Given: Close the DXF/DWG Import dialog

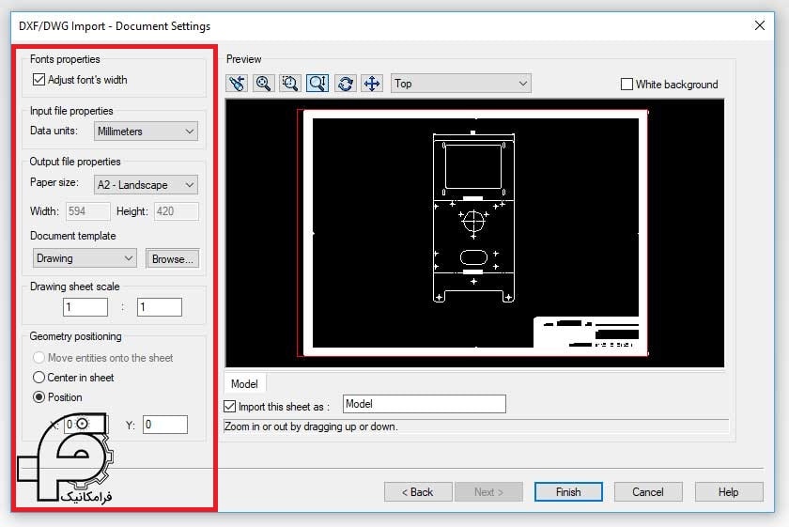Looking at the screenshot, I should 760,25.
